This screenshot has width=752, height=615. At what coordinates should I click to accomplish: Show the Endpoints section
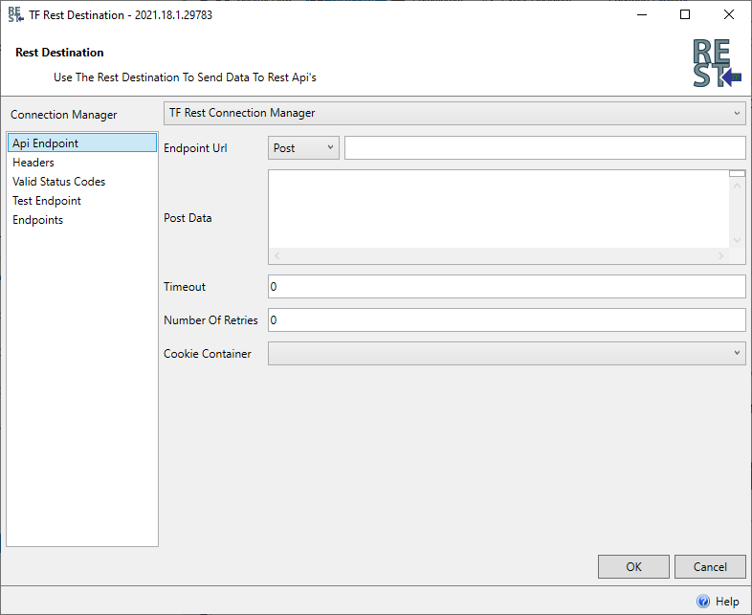click(x=82, y=220)
